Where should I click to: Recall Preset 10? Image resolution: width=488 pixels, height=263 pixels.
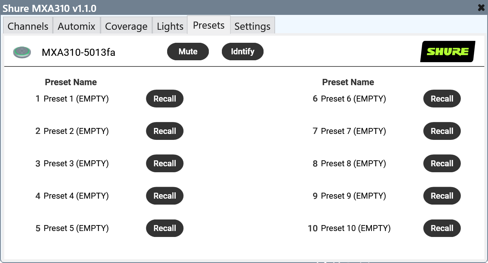[x=442, y=228]
